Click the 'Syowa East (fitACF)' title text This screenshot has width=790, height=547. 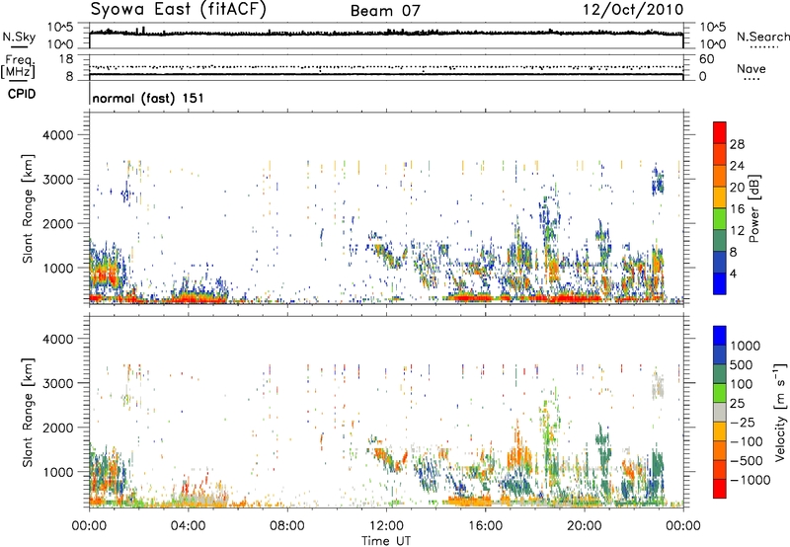179,10
